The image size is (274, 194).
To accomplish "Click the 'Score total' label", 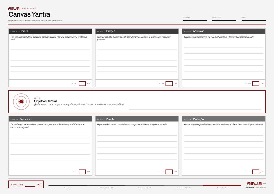I will tap(17, 184).
